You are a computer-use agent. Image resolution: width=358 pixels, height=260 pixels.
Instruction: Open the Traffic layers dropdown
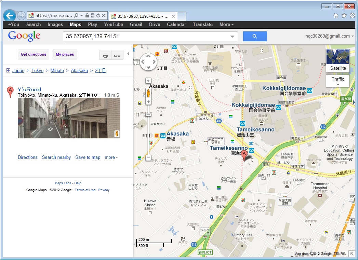coord(338,81)
